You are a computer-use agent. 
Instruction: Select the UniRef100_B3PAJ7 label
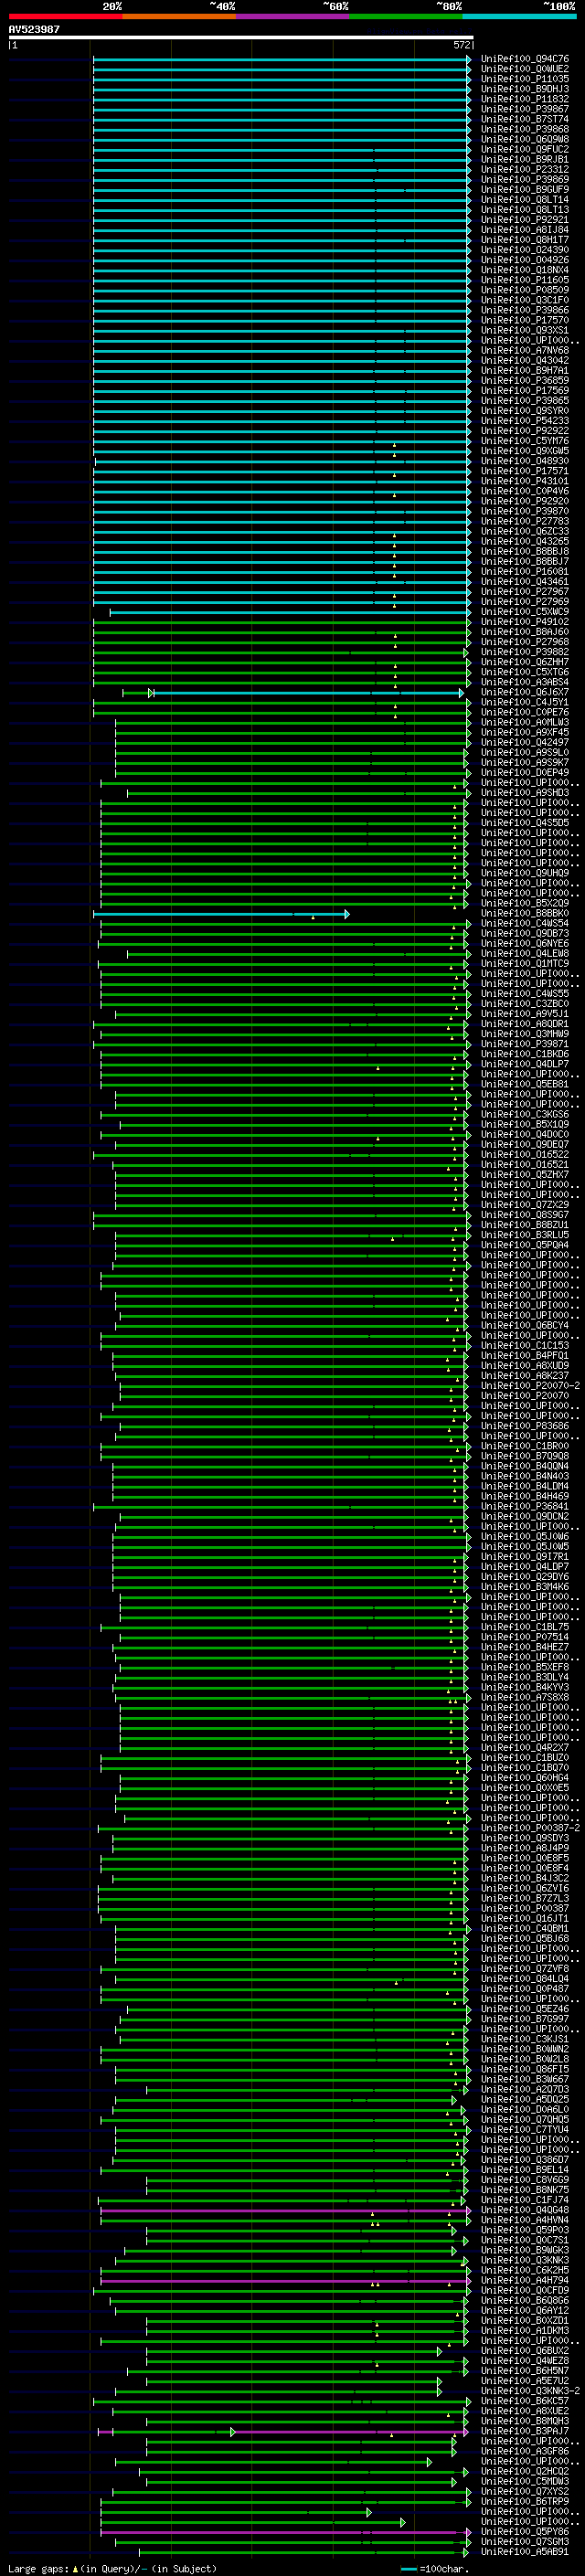coord(525,2431)
